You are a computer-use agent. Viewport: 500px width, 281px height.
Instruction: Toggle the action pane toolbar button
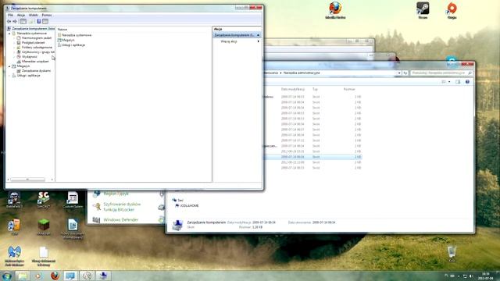click(x=45, y=21)
